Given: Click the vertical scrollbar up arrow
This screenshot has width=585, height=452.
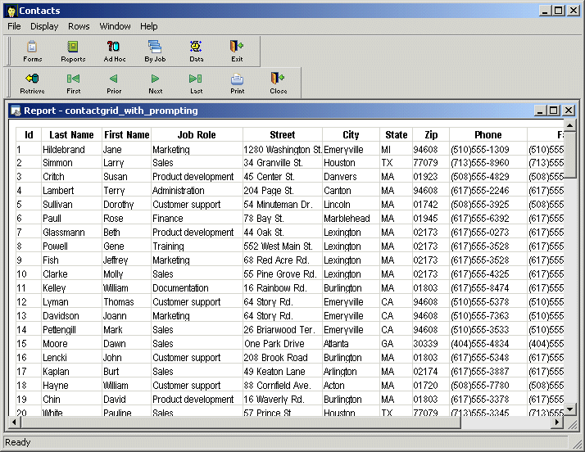Looking at the screenshot, I should click(x=569, y=125).
